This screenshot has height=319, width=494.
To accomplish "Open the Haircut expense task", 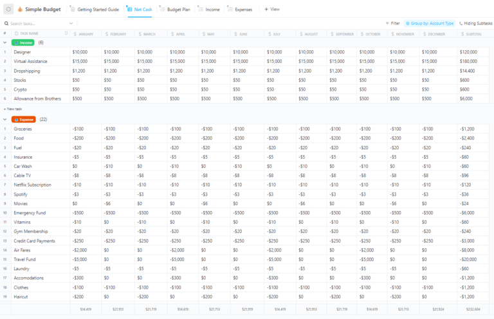I will pos(21,296).
